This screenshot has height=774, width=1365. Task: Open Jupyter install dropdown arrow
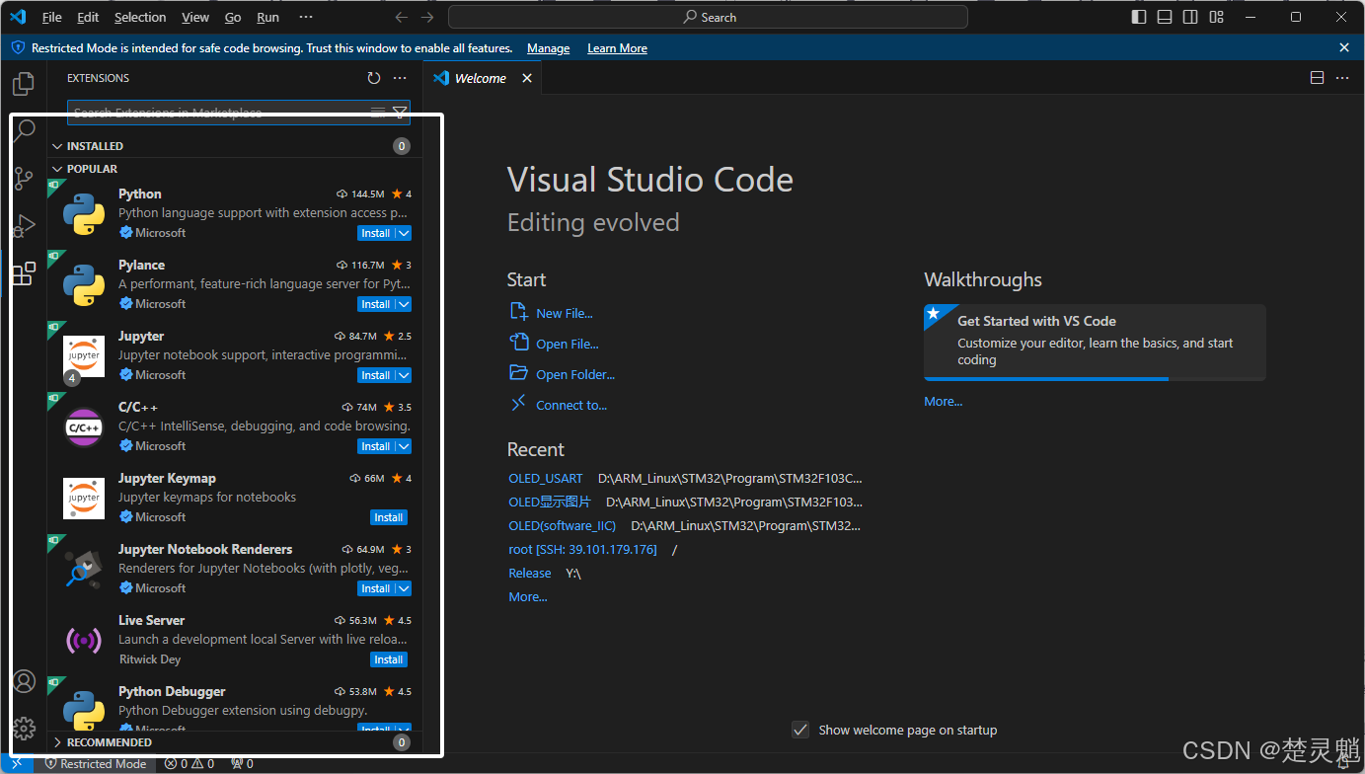404,375
